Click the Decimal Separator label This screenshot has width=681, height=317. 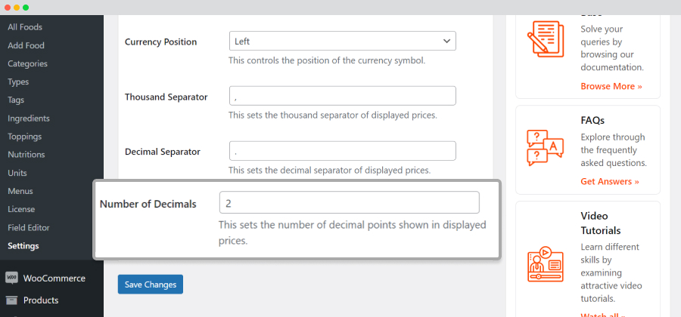coord(163,152)
